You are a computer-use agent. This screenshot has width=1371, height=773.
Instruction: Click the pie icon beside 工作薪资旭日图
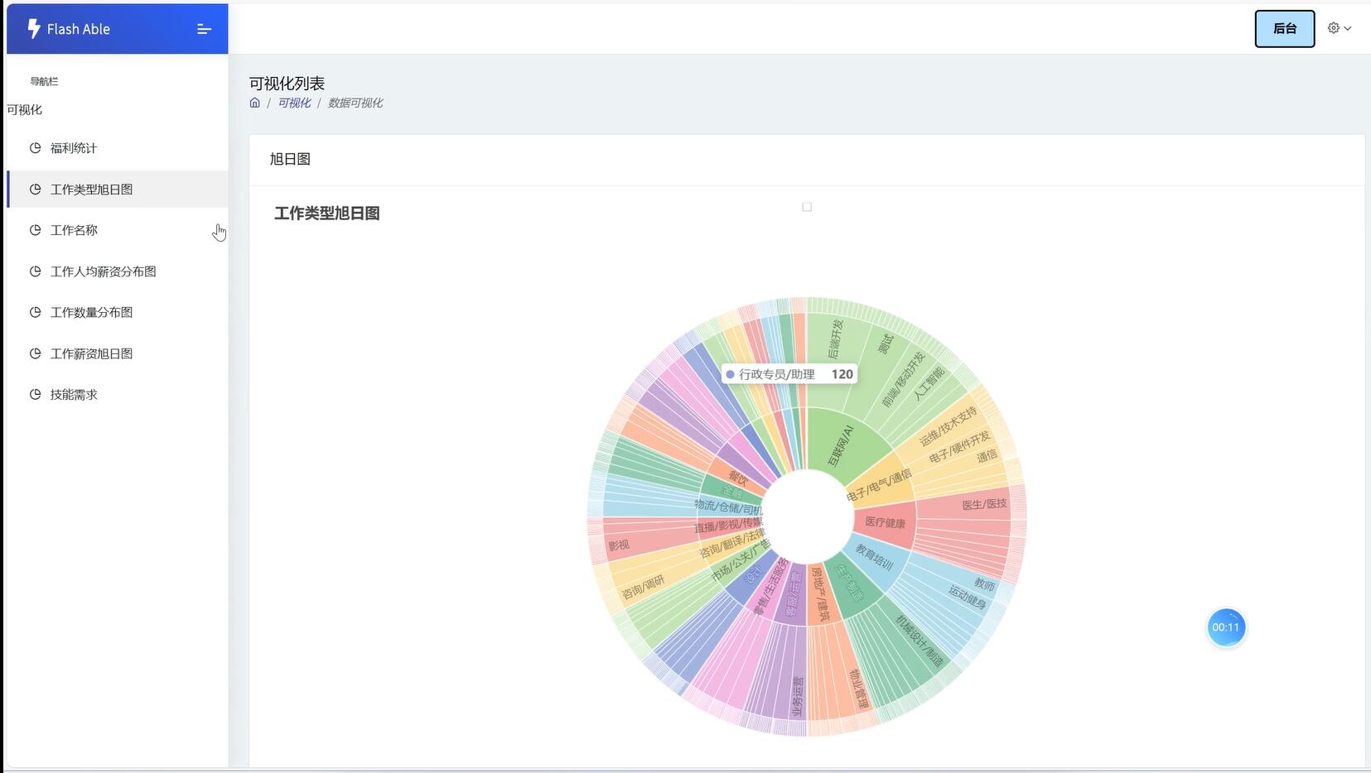point(36,353)
